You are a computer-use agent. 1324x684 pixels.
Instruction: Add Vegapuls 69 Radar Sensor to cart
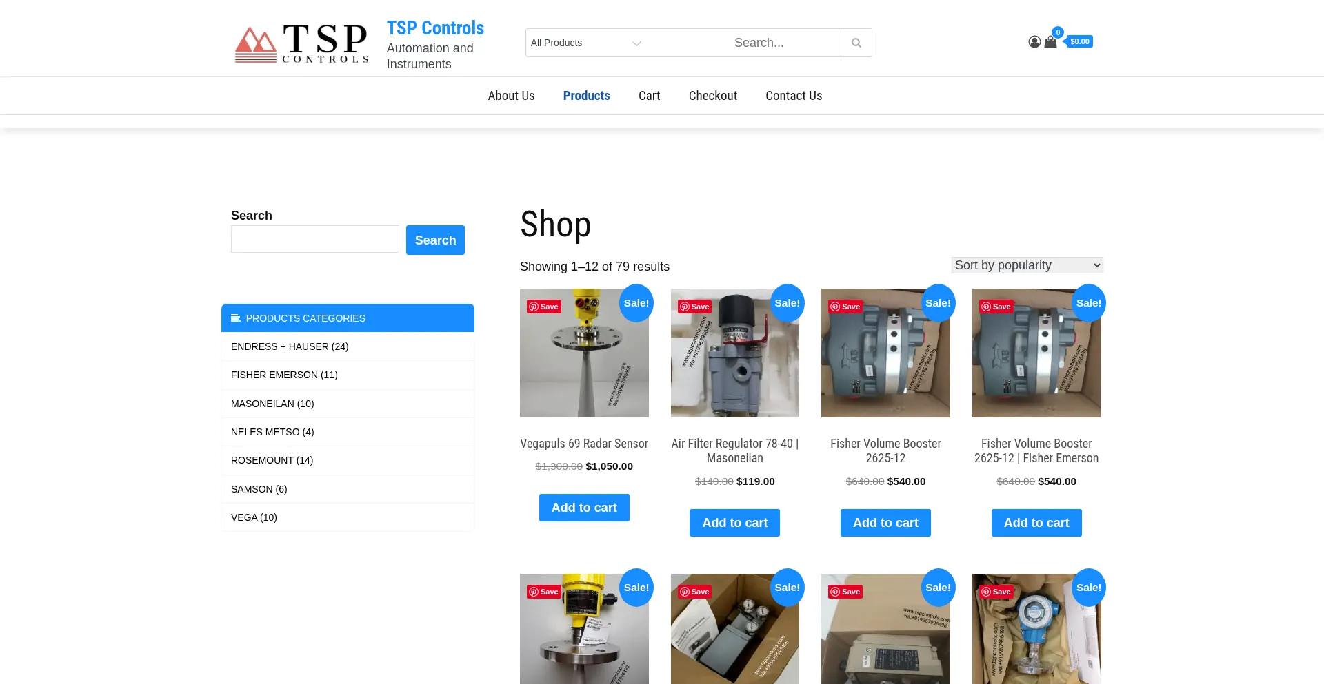click(584, 508)
